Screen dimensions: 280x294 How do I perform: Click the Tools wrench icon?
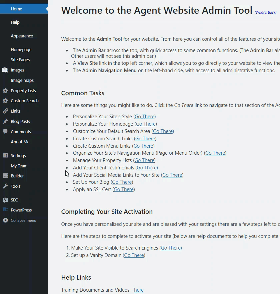coord(5,186)
